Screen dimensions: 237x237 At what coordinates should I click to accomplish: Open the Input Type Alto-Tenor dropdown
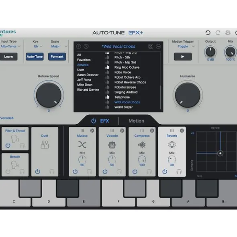click(x=10, y=46)
